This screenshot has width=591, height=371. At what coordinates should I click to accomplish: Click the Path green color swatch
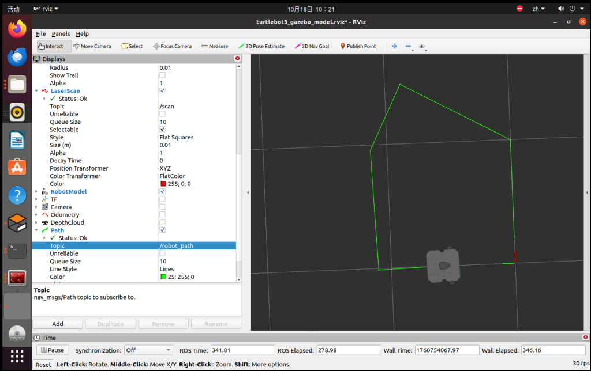(163, 277)
